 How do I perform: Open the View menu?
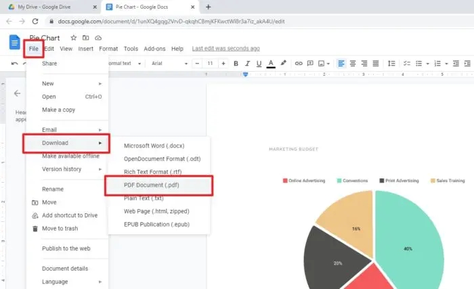[x=66, y=49]
